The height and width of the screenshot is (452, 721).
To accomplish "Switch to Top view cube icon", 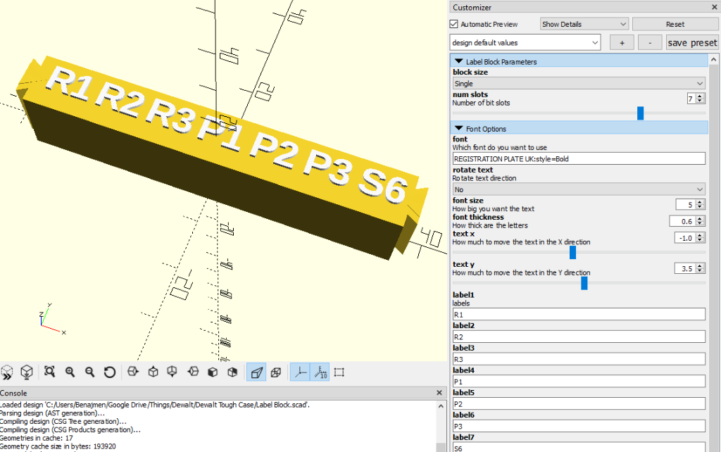I will (153, 372).
